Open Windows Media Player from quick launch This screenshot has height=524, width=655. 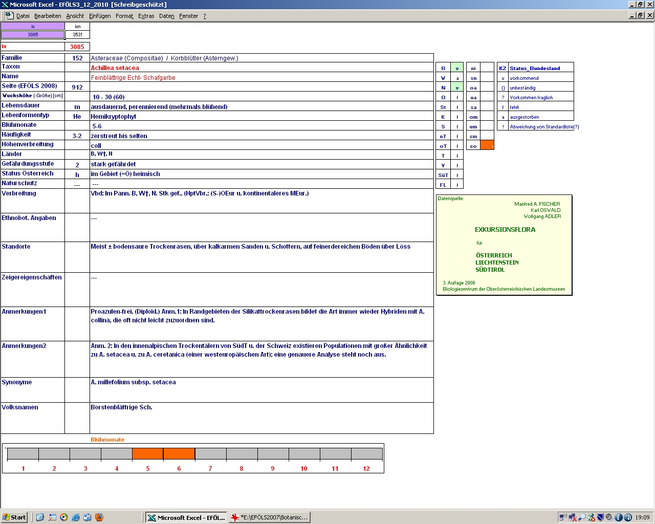point(64,517)
